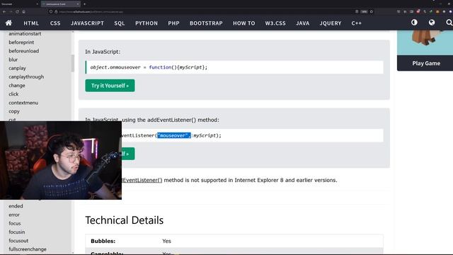The width and height of the screenshot is (453, 255).
Task: Close the onmouseover Event tab
Action: [x=78, y=4]
